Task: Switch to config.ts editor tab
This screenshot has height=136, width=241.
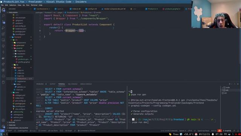Action: 91,9
